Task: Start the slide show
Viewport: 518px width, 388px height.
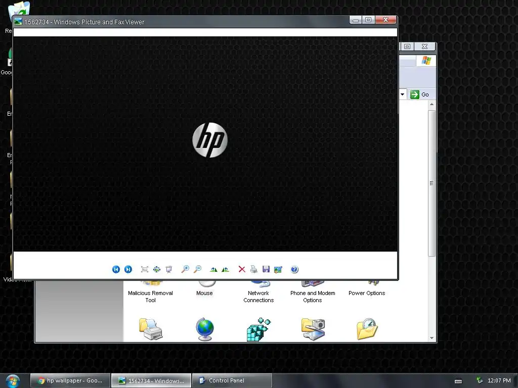Action: 169,269
